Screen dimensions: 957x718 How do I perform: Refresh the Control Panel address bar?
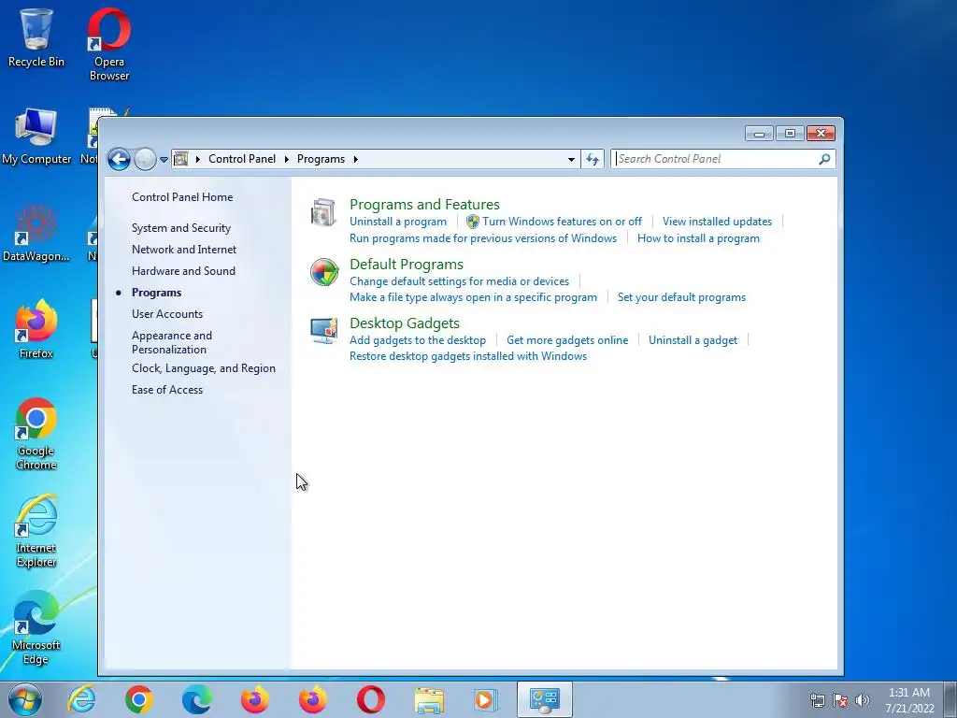coord(592,159)
